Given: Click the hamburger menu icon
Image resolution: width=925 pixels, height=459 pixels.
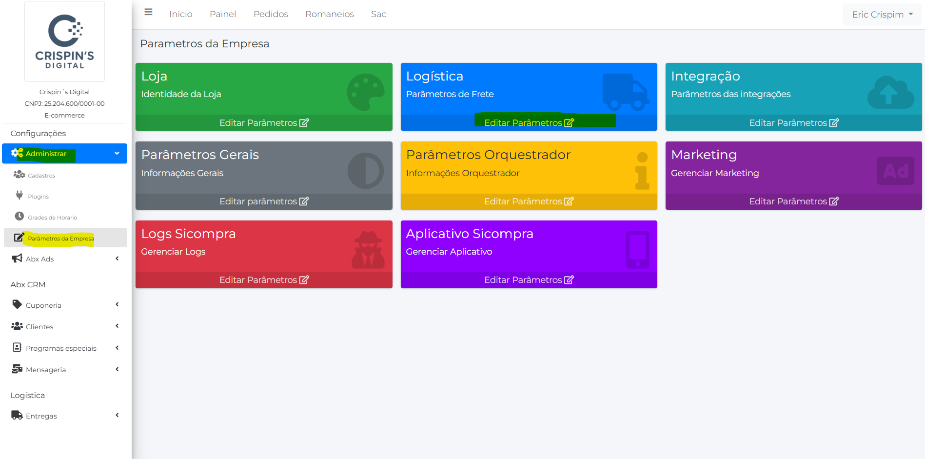Looking at the screenshot, I should 148,12.
